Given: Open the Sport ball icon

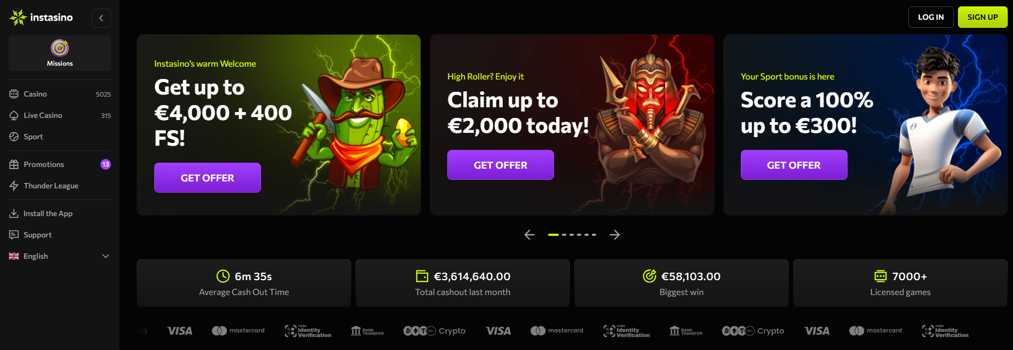Looking at the screenshot, I should [x=14, y=137].
